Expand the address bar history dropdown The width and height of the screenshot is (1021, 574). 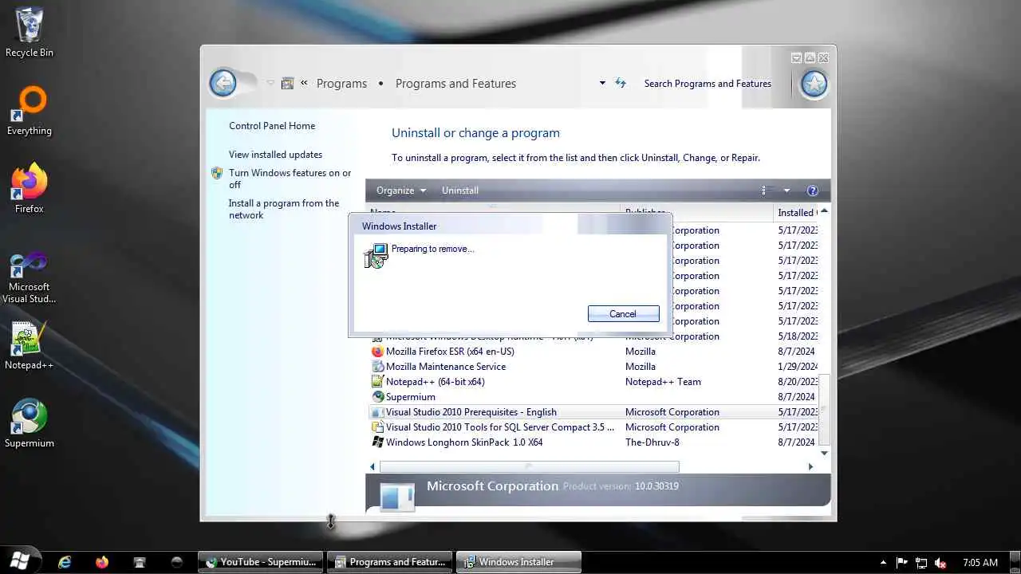602,83
